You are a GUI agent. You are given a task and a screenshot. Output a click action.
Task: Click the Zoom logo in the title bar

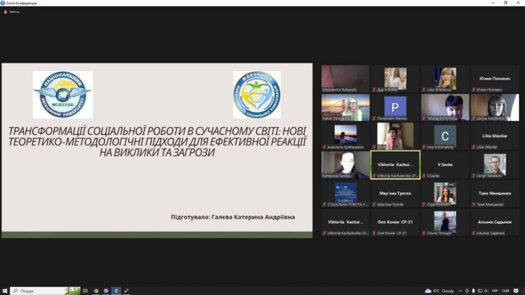coord(3,3)
